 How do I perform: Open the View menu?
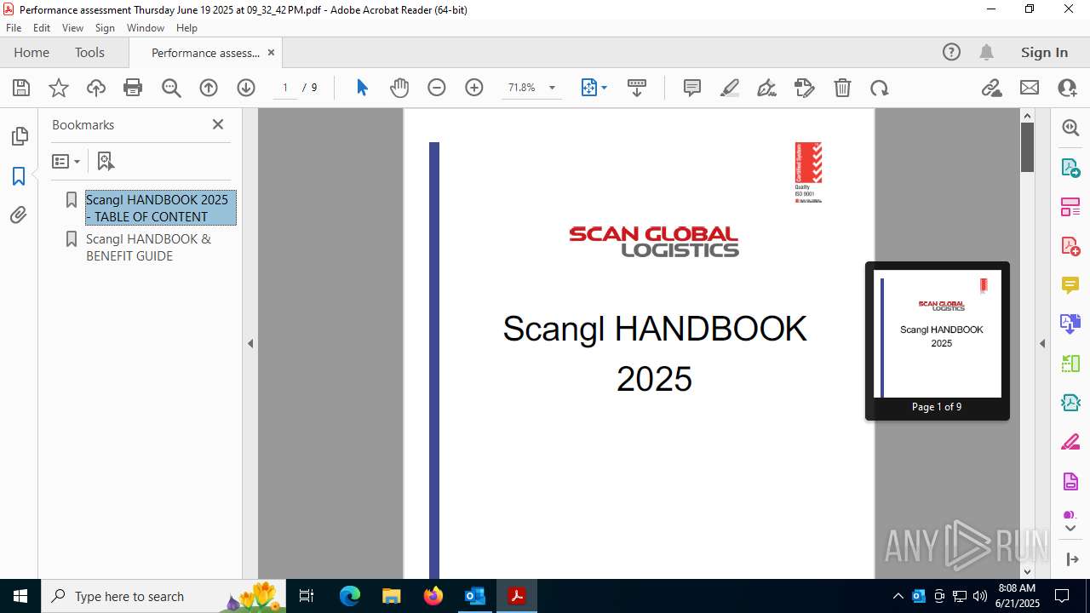(x=72, y=28)
